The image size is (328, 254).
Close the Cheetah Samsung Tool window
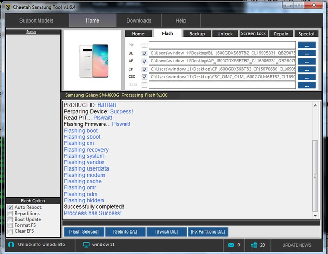(x=314, y=5)
